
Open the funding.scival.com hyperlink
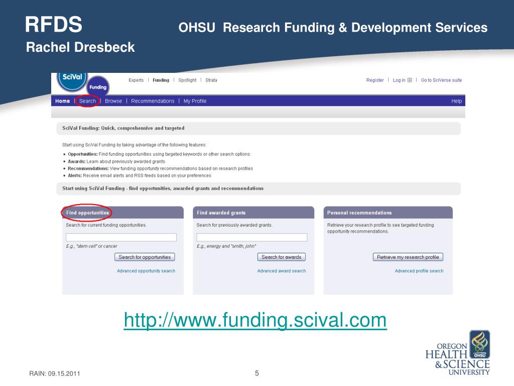(x=255, y=320)
